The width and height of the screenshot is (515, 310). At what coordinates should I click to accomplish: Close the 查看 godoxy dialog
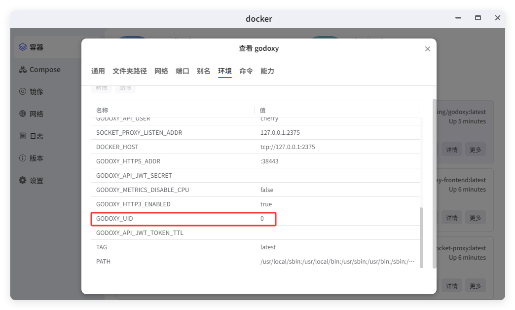click(427, 48)
